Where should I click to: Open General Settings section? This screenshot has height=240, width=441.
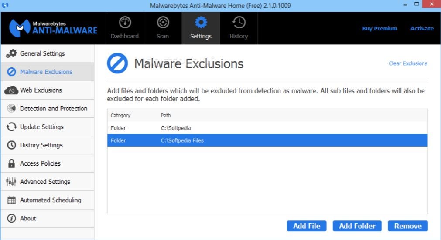click(48, 53)
